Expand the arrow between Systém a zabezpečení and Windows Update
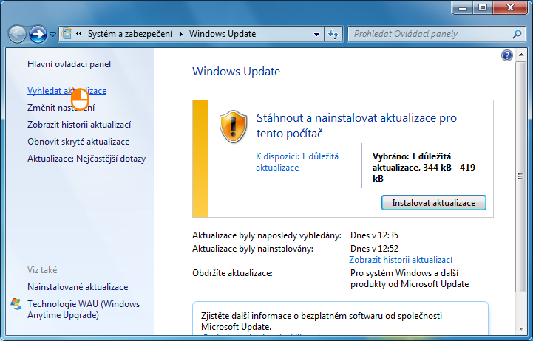Screen dimensions: 533x341 [x=181, y=34]
